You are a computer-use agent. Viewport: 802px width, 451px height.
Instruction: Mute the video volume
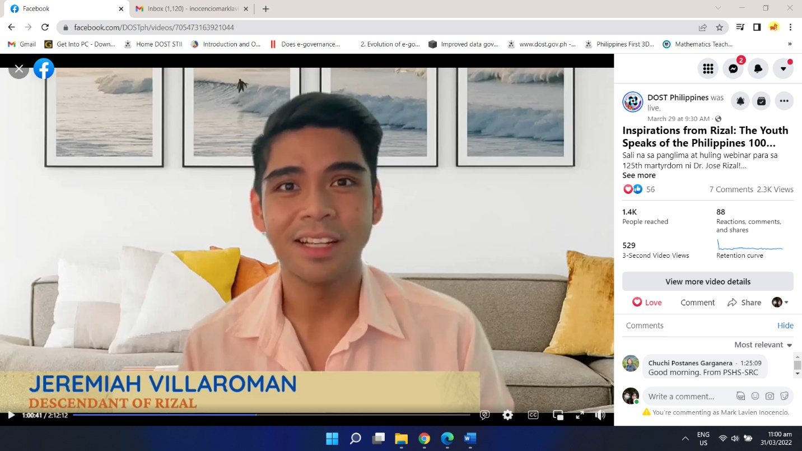(600, 415)
